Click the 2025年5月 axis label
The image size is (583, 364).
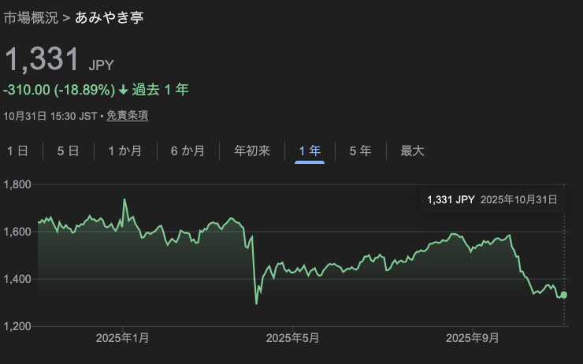coord(292,338)
